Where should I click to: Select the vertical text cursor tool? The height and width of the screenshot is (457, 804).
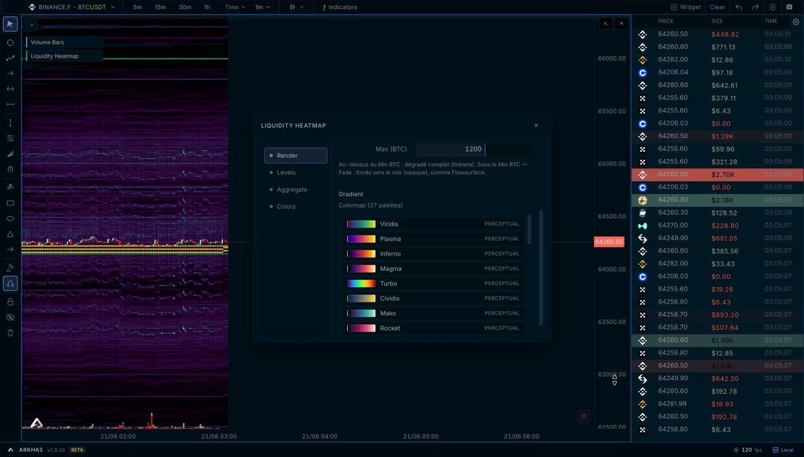(10, 123)
